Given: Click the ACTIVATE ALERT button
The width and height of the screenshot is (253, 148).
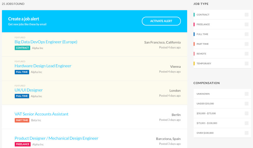Looking at the screenshot, I should point(161,21).
